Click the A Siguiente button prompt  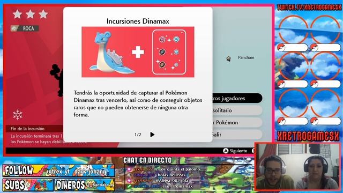coord(235,151)
